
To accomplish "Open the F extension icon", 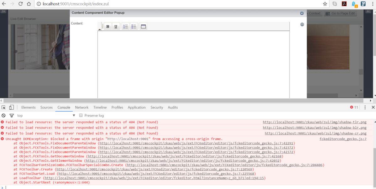I will [x=363, y=4].
